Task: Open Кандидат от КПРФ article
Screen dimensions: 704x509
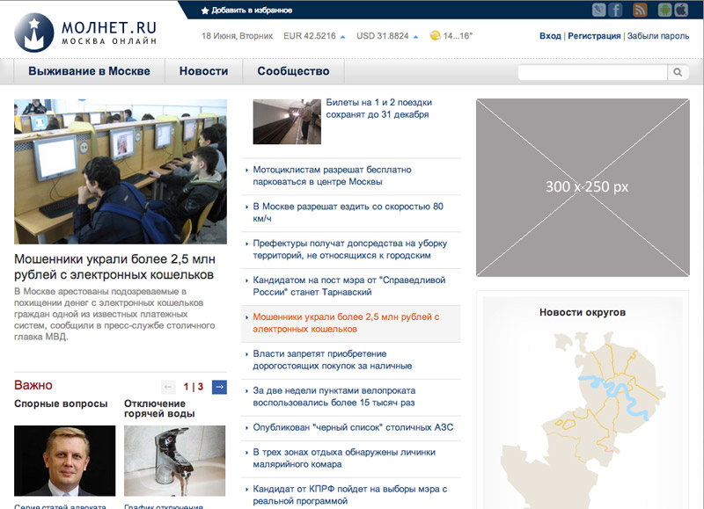Action: click(x=349, y=495)
